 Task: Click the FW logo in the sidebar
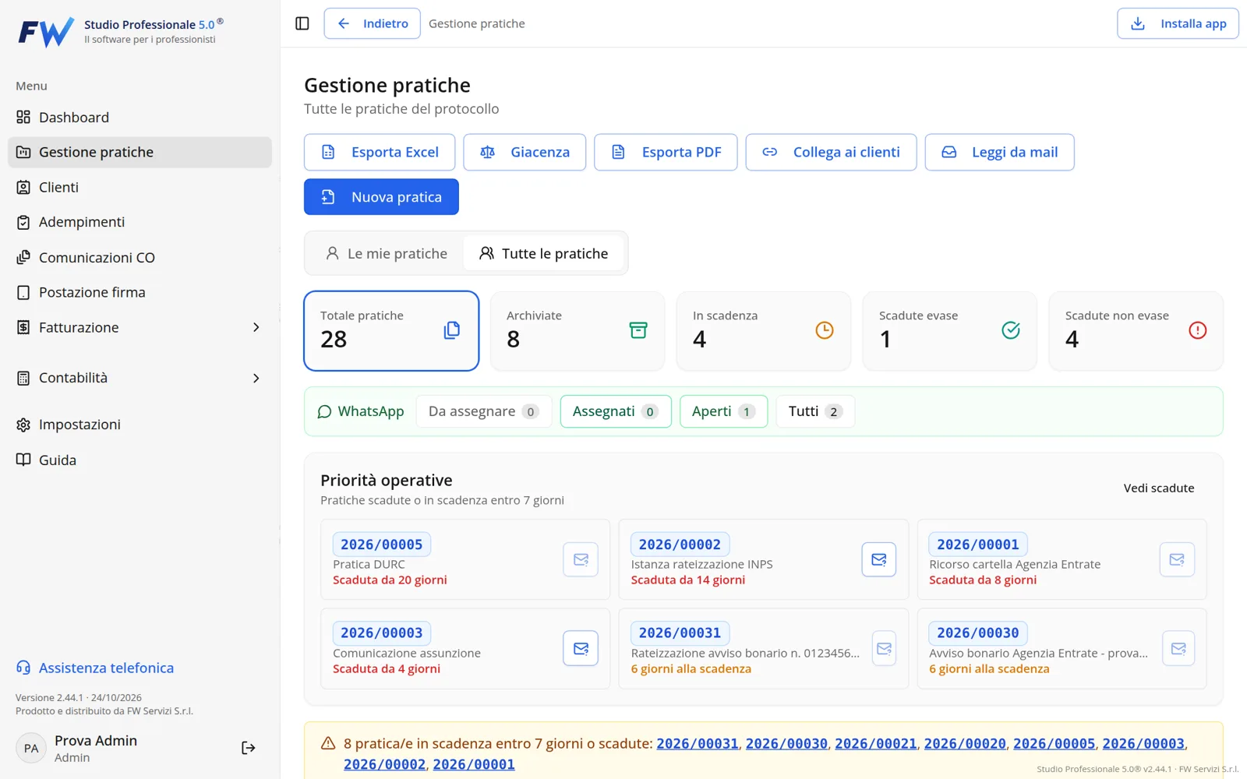pyautogui.click(x=46, y=32)
